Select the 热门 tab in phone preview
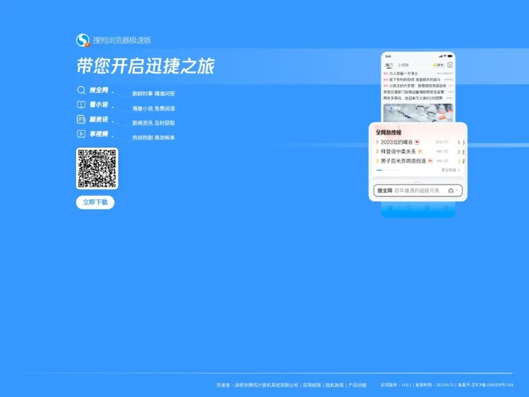The width and height of the screenshot is (529, 397). coord(389,65)
